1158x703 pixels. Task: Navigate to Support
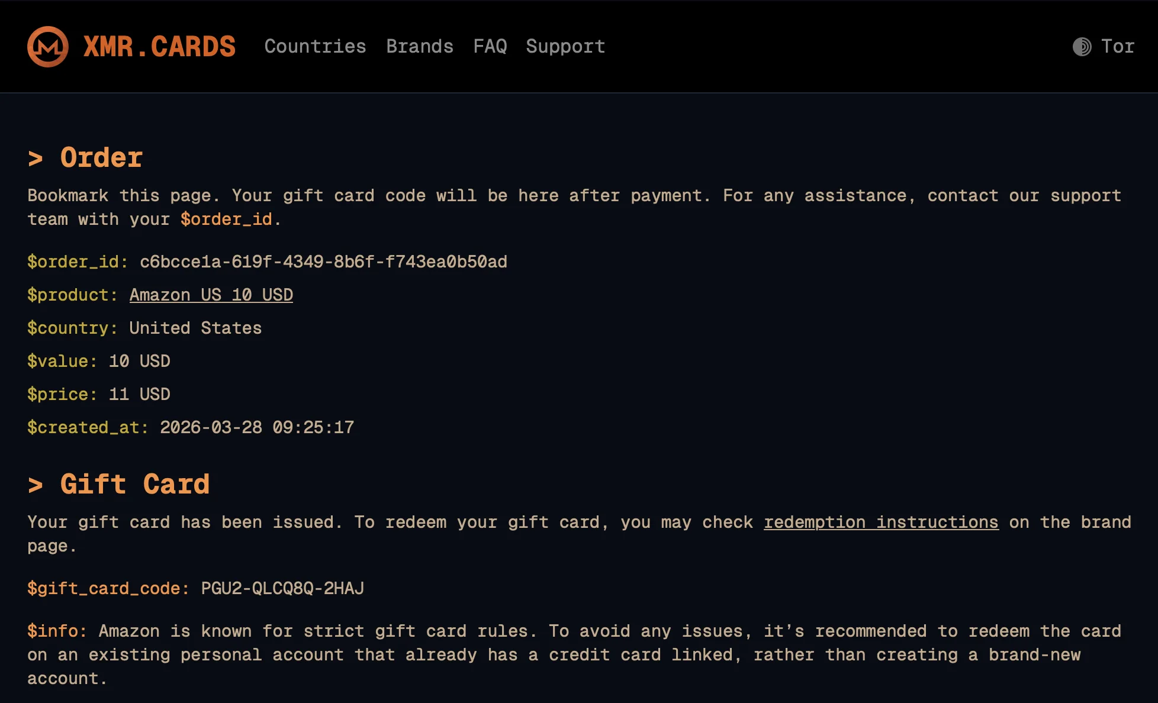[565, 46]
